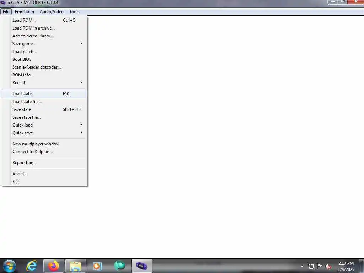The height and width of the screenshot is (273, 364).
Task: Open New multiplayer window
Action: tap(44, 144)
